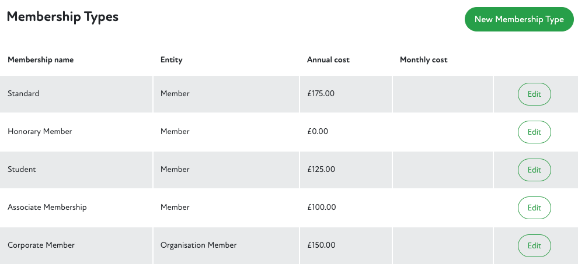Click the Annual cost column header
The width and height of the screenshot is (578, 267).
pyautogui.click(x=328, y=60)
